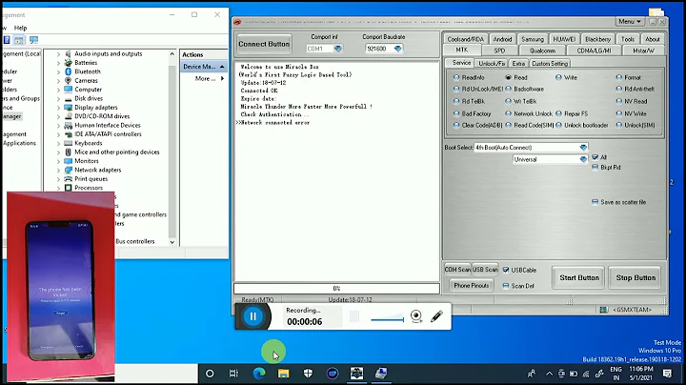686x385 pixels.
Task: Expand the Bluetooth tree node
Action: [x=59, y=71]
